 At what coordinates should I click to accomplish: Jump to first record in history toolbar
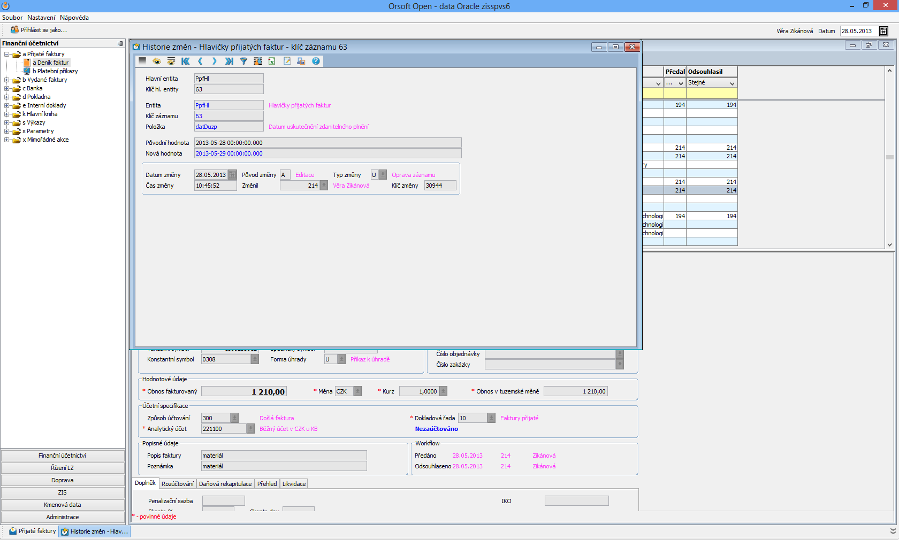pos(186,61)
